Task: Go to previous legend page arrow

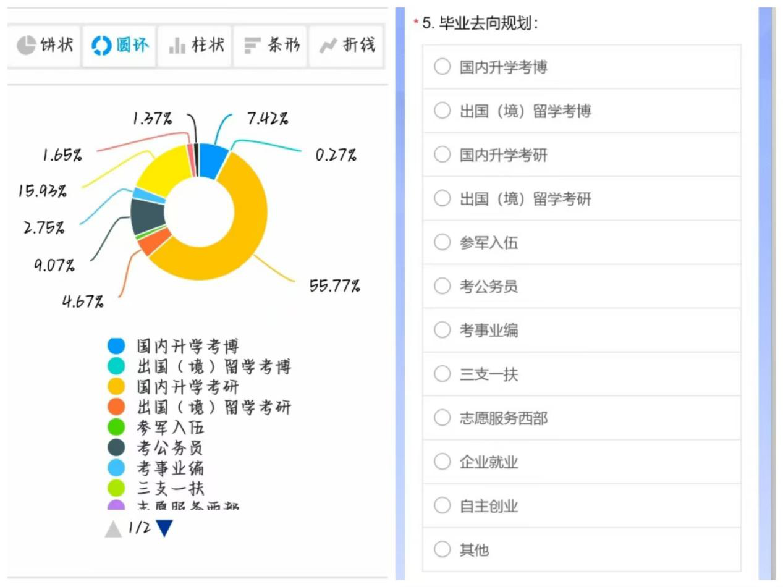Action: pyautogui.click(x=113, y=529)
